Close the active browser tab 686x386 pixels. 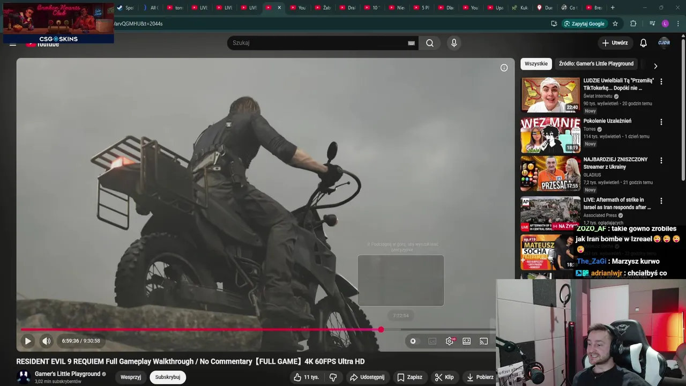point(279,8)
